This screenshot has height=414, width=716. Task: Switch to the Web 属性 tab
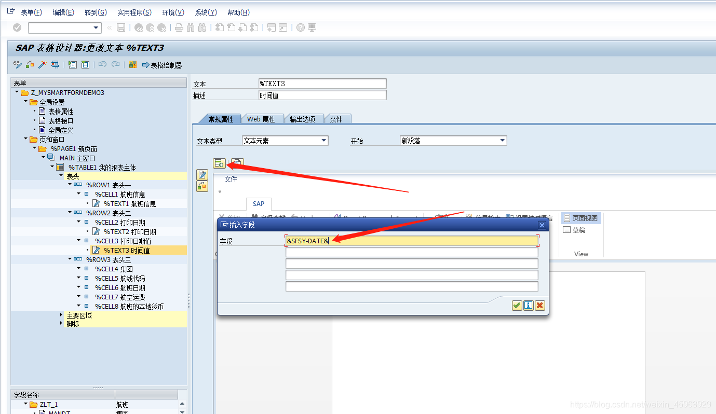(261, 119)
